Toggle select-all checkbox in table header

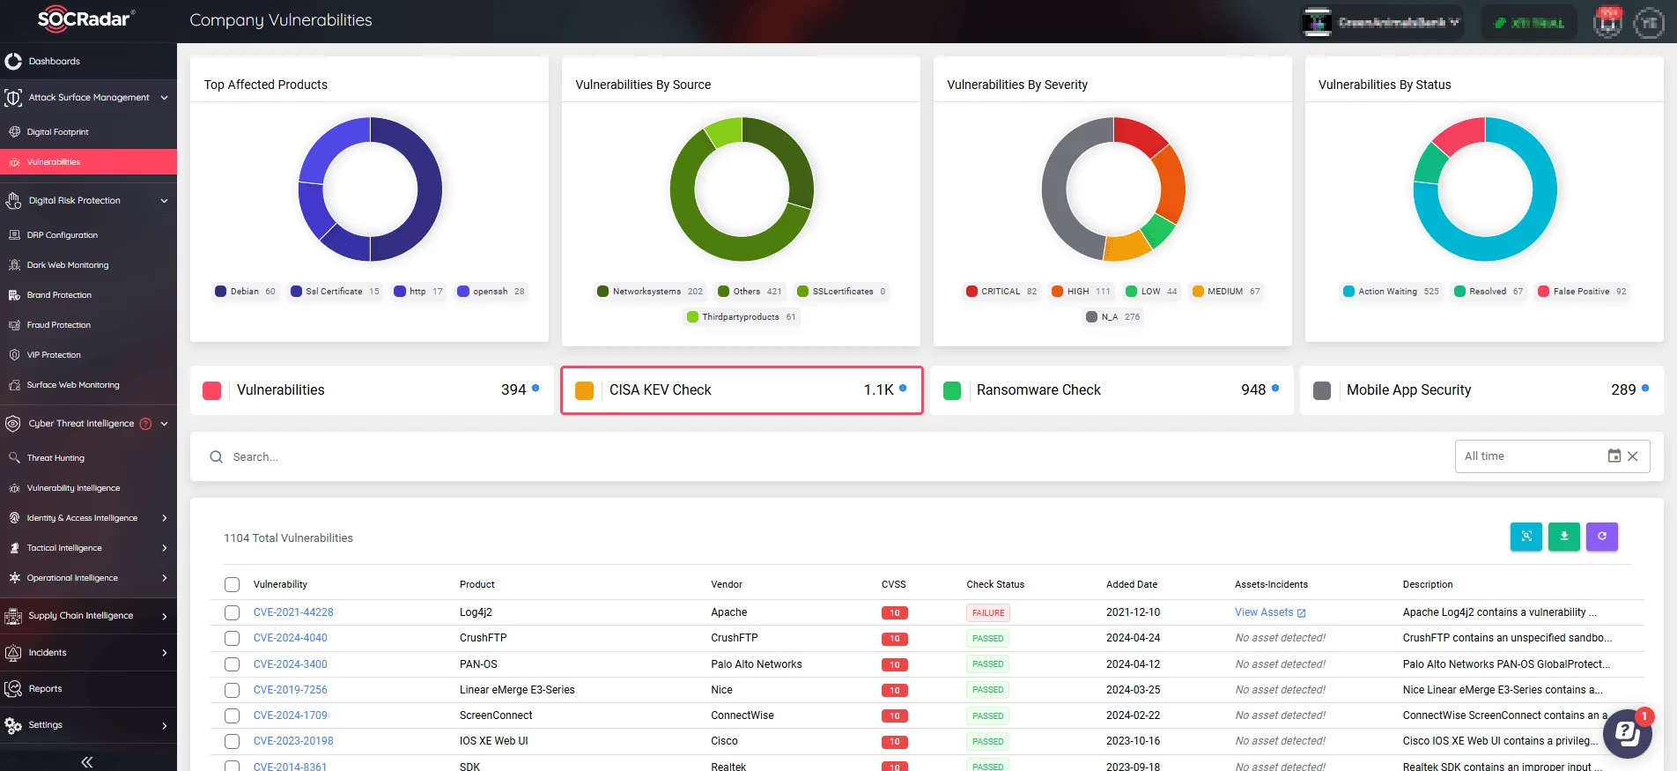pyautogui.click(x=232, y=585)
